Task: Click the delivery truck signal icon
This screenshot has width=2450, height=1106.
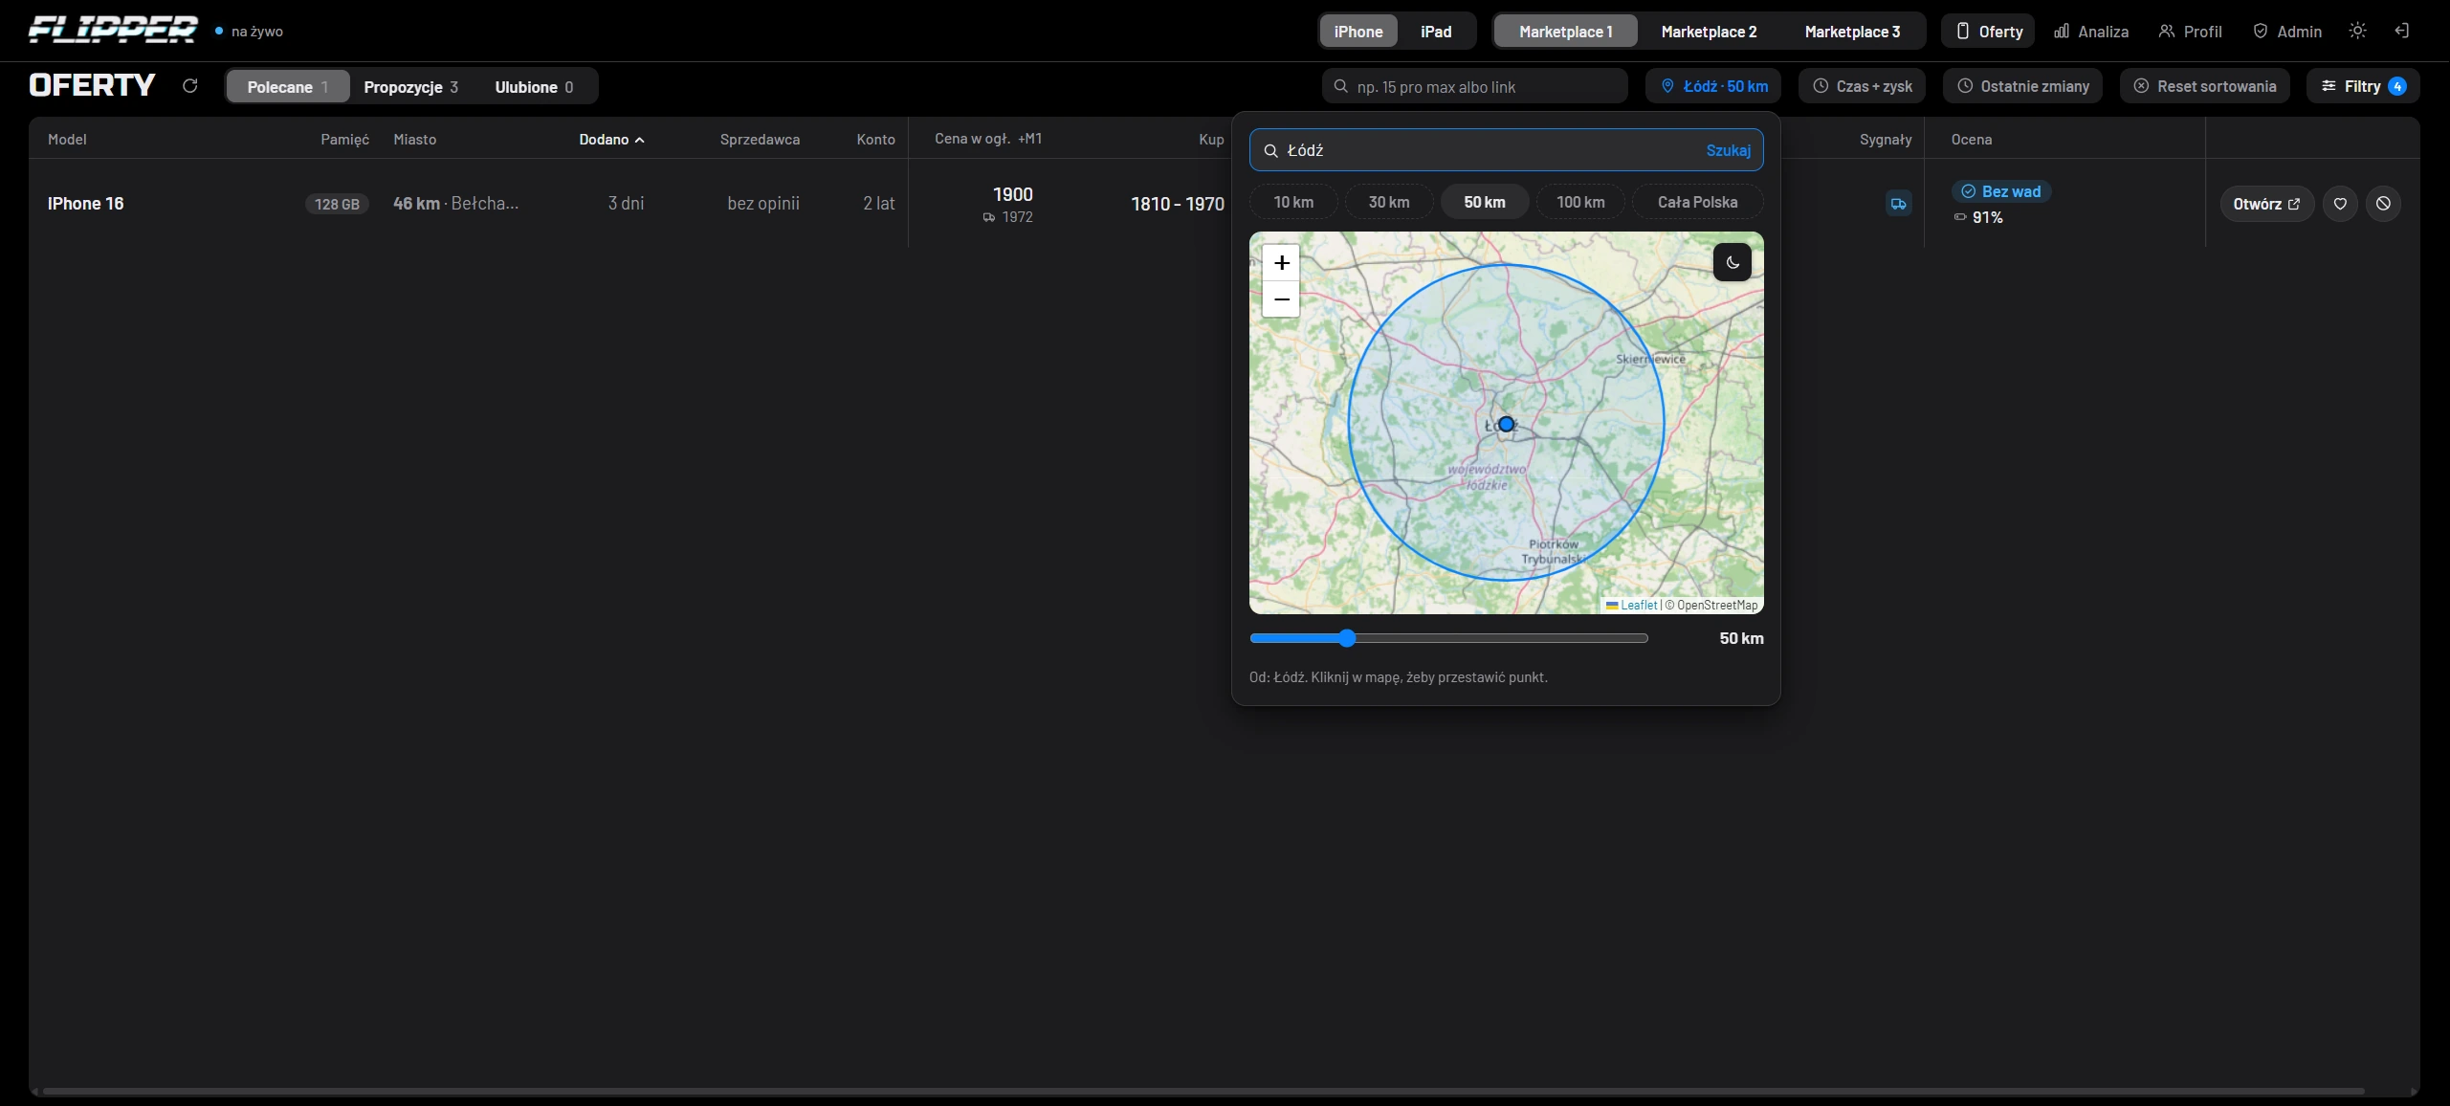Action: pos(1898,204)
